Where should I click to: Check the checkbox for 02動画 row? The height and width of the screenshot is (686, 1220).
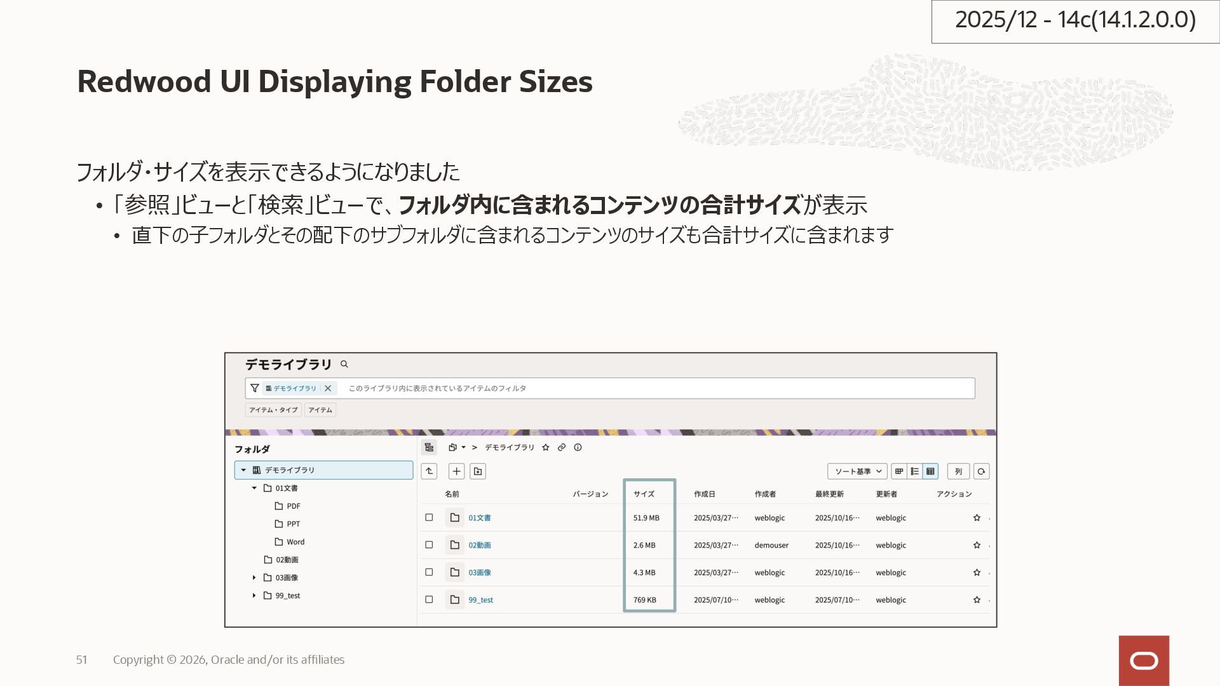pos(429,545)
